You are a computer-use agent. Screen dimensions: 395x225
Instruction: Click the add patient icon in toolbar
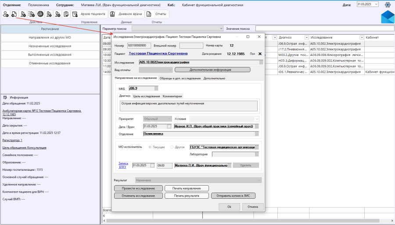[6, 14]
